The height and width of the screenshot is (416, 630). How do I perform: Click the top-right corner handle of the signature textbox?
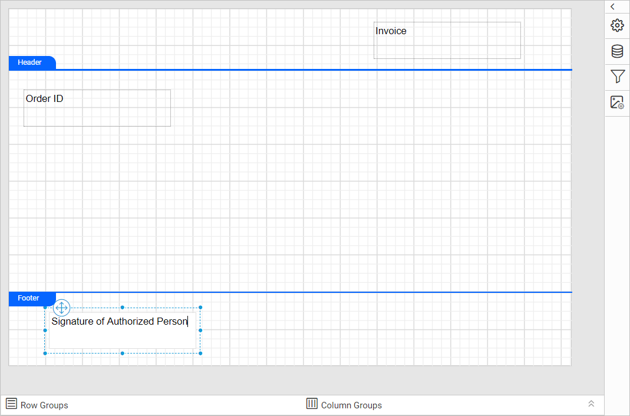point(200,307)
